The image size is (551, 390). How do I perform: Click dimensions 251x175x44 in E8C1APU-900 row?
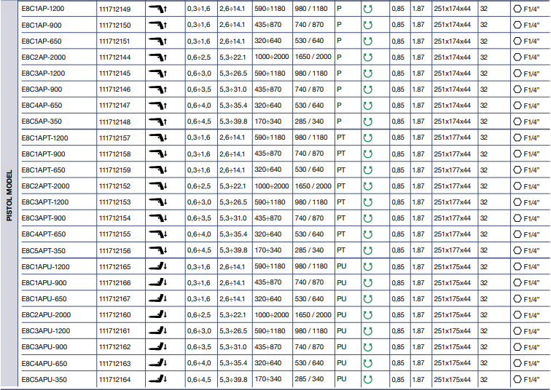[x=452, y=283]
